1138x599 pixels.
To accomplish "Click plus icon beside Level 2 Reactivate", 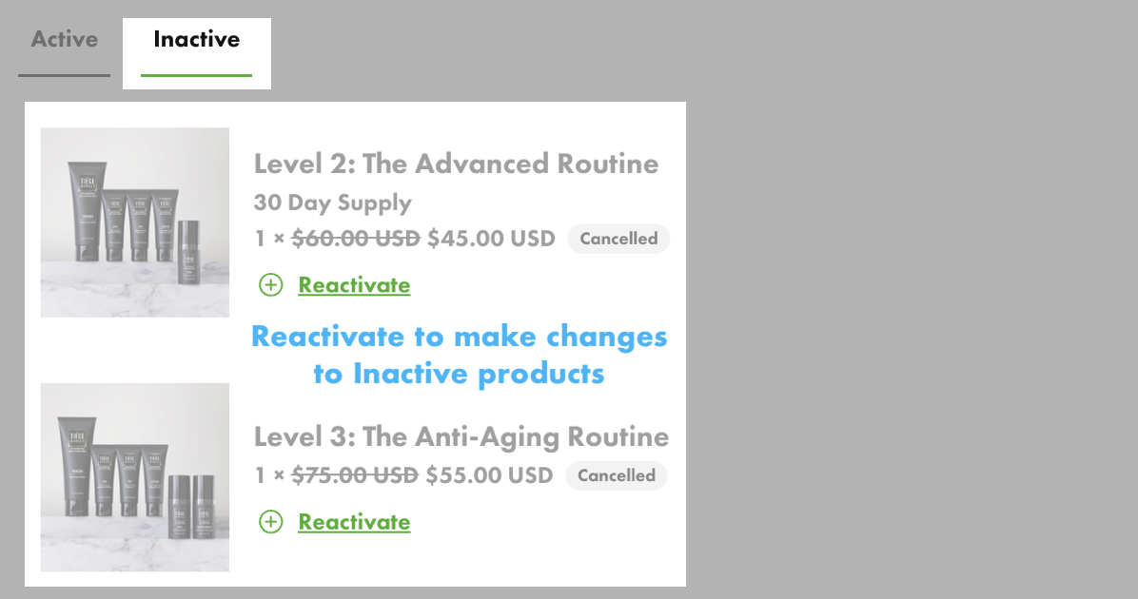I will 271,285.
